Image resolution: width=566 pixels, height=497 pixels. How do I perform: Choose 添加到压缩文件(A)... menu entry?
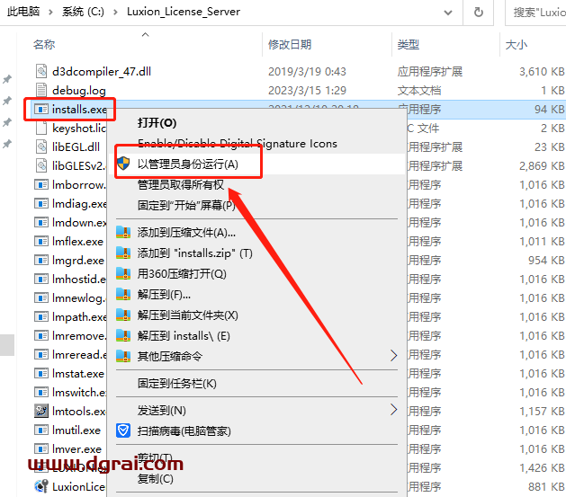coord(186,233)
